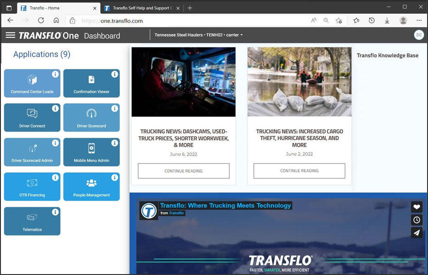Close the Transflo Self Help tab
Viewport: 428px width, 275px height.
pos(178,8)
